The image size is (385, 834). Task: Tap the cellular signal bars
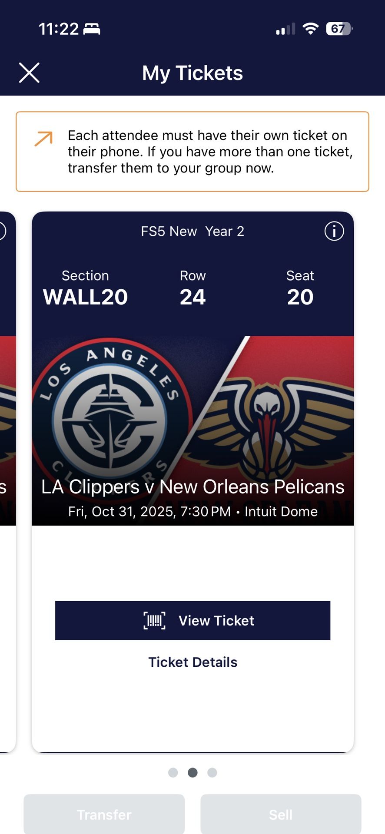click(x=285, y=29)
